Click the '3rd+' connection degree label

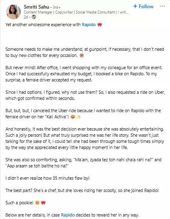(x=57, y=7)
